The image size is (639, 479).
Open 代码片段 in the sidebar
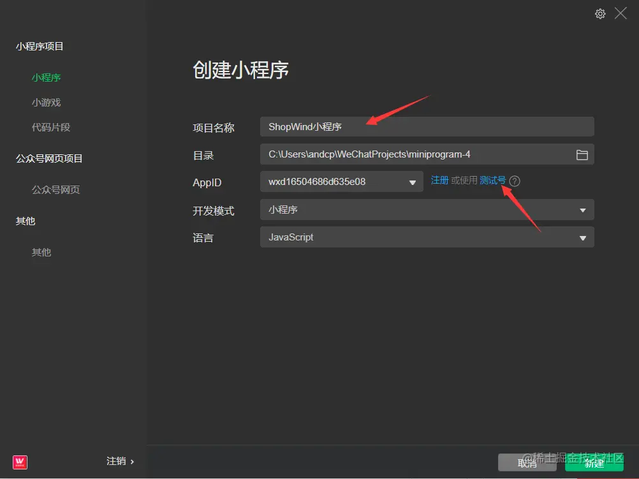coord(51,127)
